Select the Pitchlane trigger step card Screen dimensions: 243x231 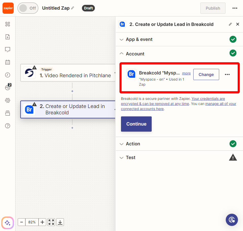pyautogui.click(x=68, y=73)
